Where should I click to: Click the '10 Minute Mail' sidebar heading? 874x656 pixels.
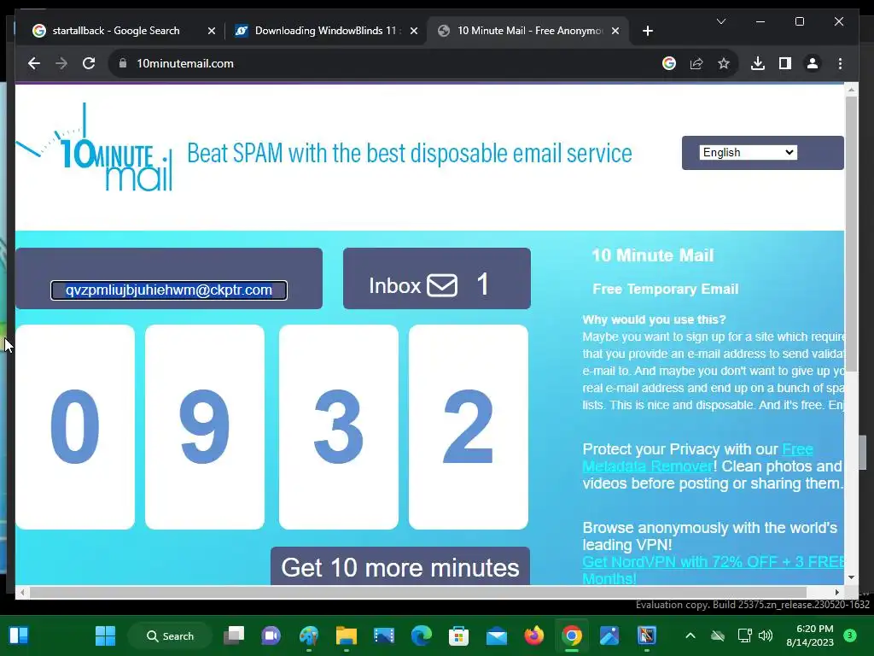tap(652, 255)
